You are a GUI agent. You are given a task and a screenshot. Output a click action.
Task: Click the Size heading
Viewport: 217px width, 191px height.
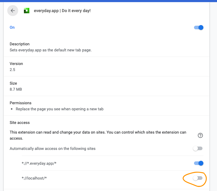point(13,83)
